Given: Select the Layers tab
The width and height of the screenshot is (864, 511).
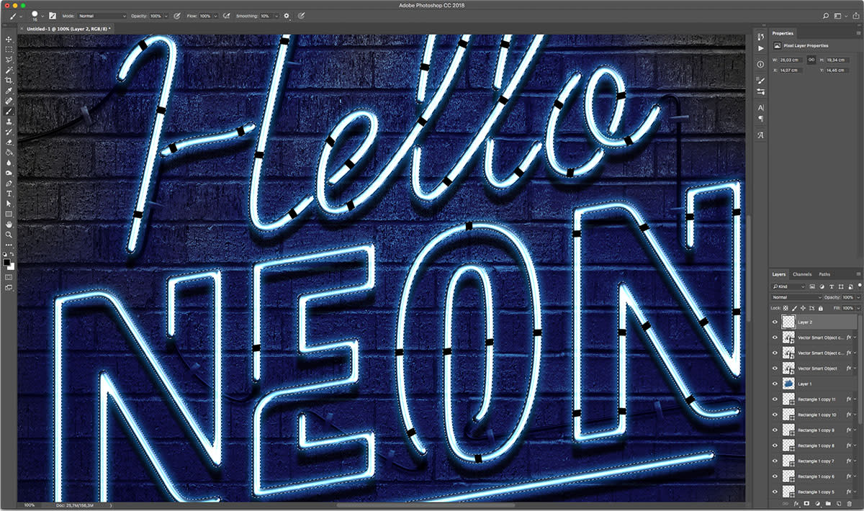Looking at the screenshot, I should [779, 274].
